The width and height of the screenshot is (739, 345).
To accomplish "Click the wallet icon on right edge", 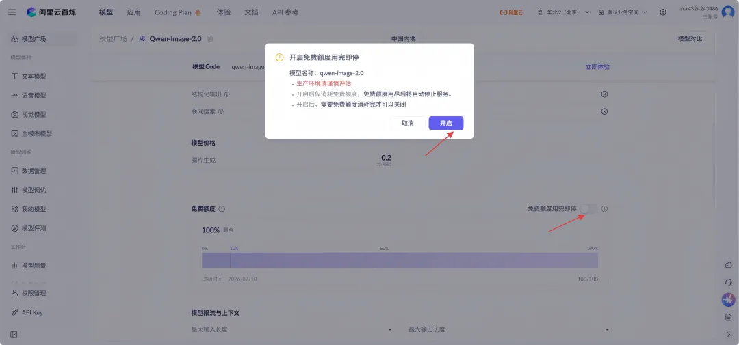I will [x=728, y=264].
